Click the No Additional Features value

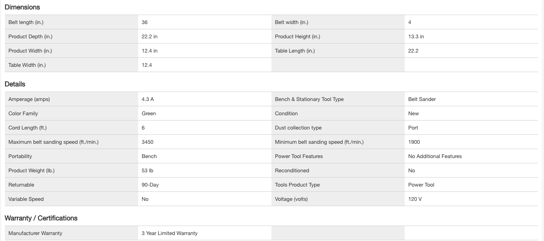[x=435, y=156]
